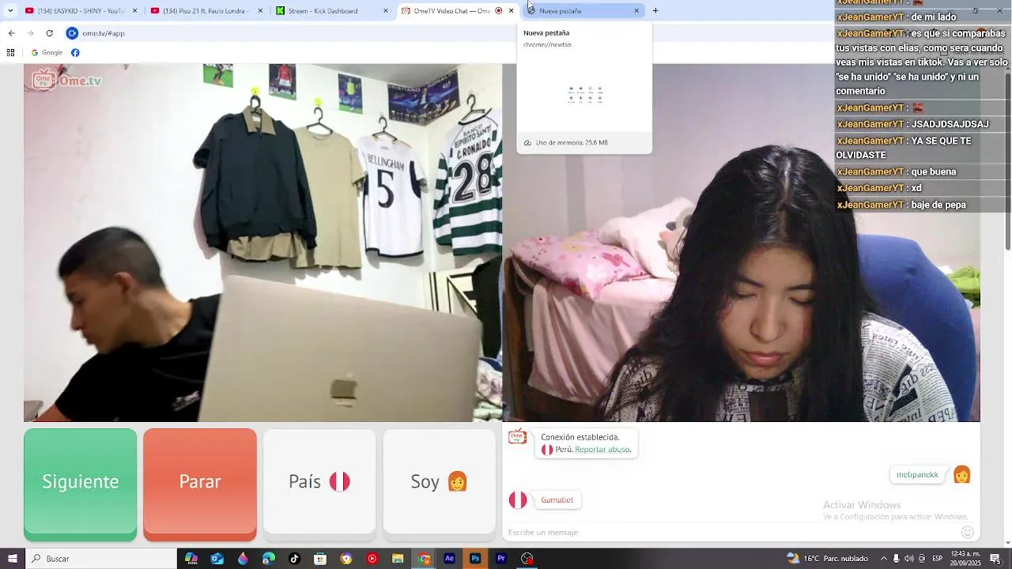Open the Google bookmark
Image resolution: width=1012 pixels, height=569 pixels.
[x=47, y=53]
